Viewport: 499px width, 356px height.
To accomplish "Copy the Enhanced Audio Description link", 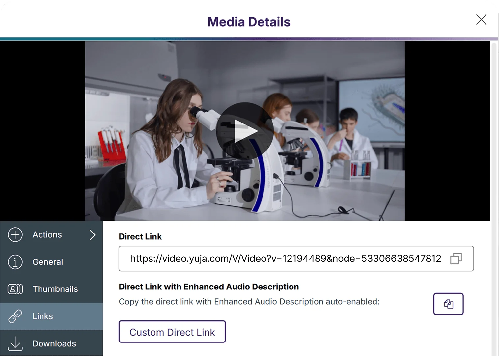I will click(448, 304).
